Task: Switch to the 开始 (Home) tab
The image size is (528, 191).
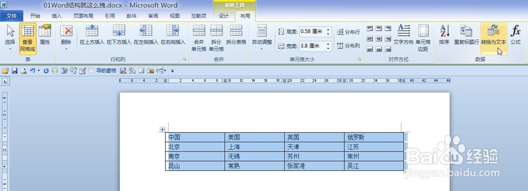Action: click(35, 16)
